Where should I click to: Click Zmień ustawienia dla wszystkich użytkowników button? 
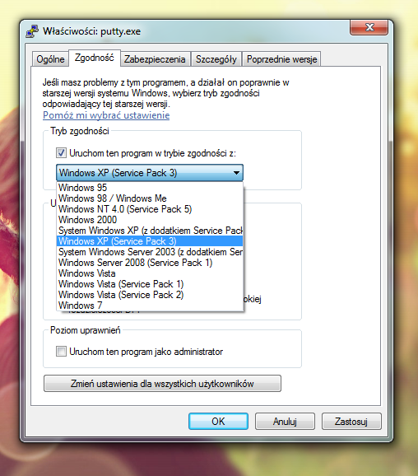pyautogui.click(x=162, y=384)
